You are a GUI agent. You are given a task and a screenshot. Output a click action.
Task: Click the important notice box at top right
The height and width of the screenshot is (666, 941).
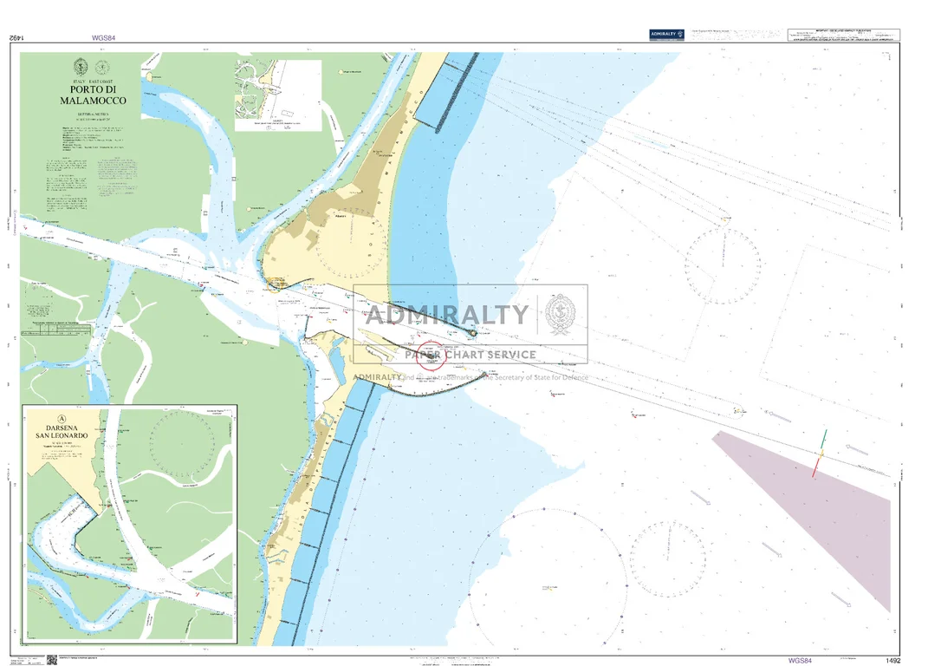point(843,35)
